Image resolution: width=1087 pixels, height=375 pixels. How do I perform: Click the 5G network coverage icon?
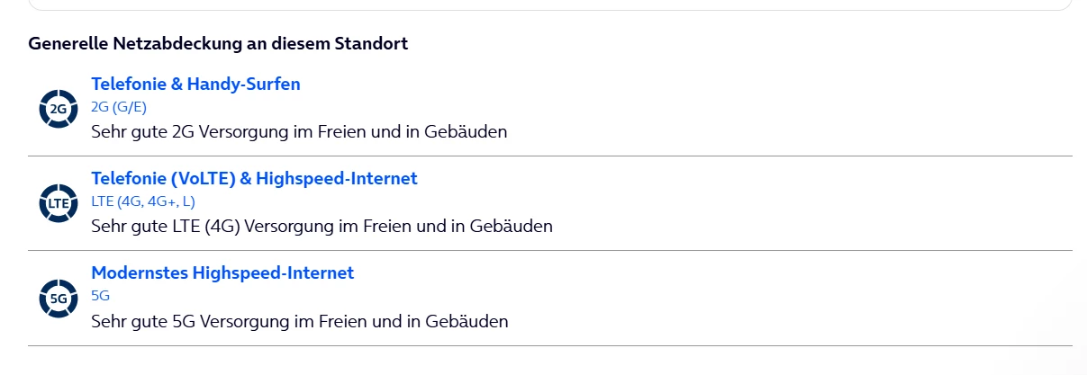[59, 298]
